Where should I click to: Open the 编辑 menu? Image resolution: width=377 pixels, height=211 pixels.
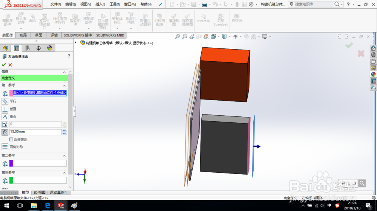click(x=70, y=4)
